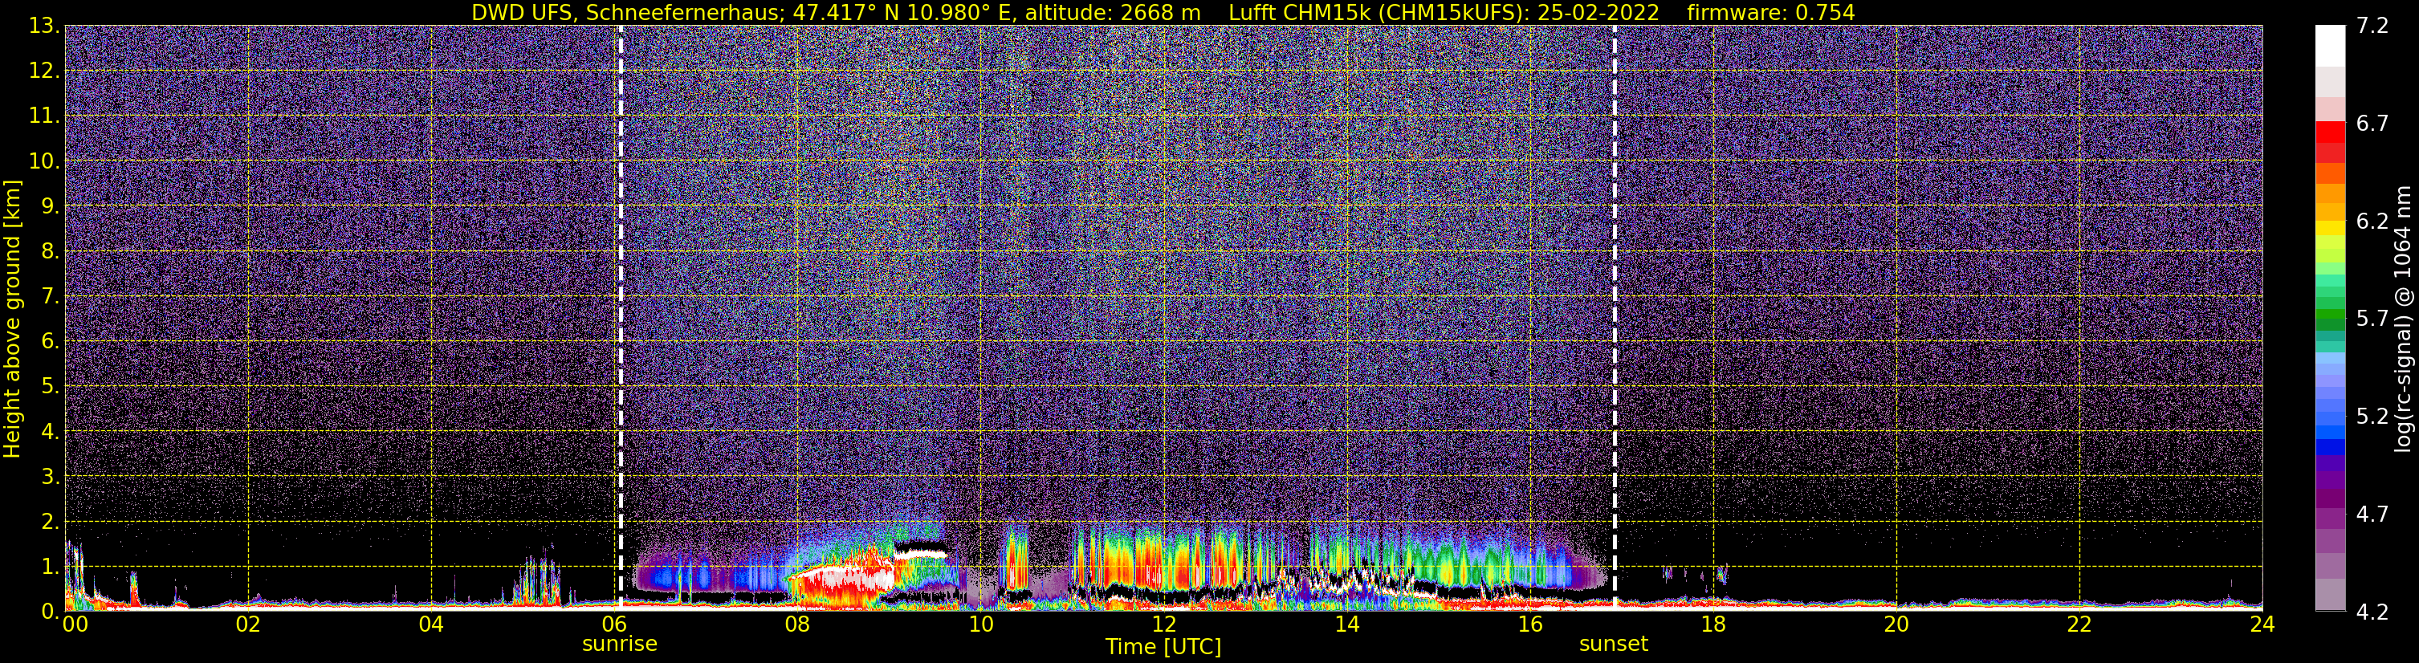
Task: Click the time tick label 06
Action: coord(614,624)
